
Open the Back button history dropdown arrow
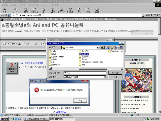[10, 10]
